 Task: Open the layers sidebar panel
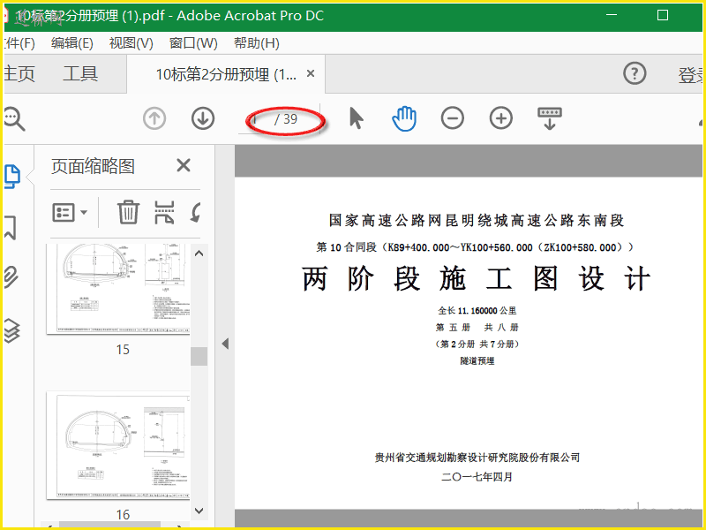tap(11, 330)
